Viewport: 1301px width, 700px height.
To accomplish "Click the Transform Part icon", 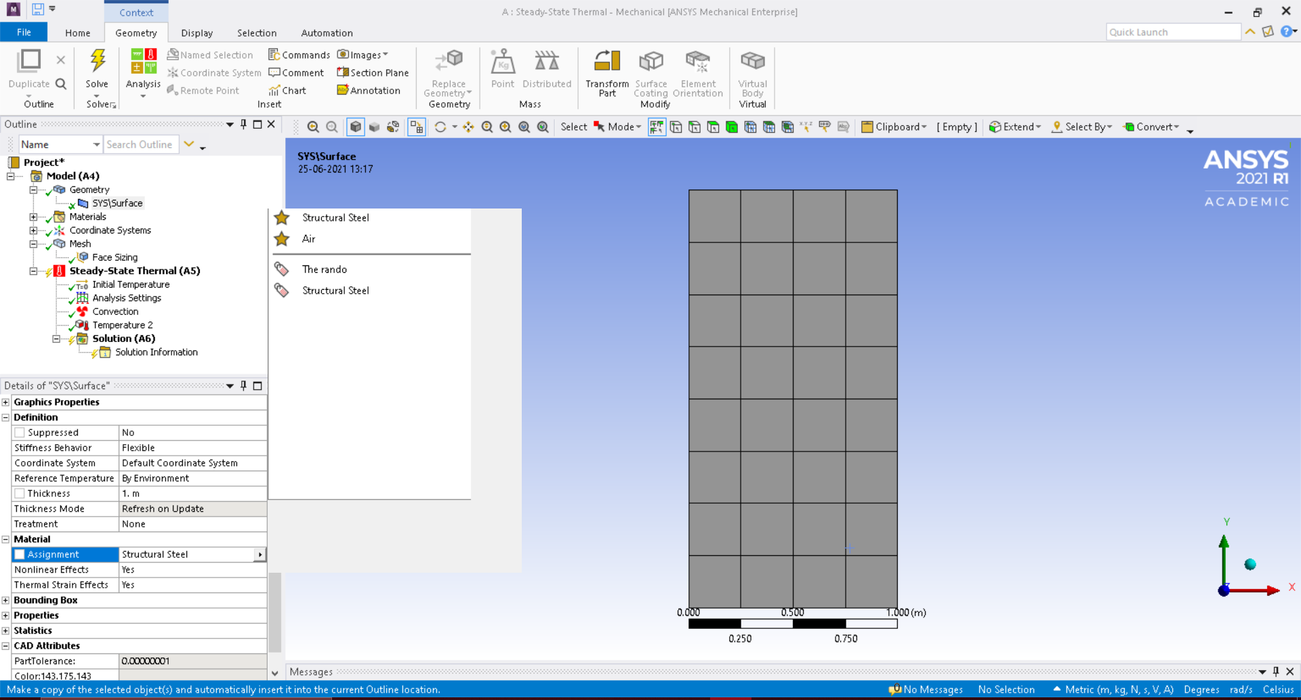I will coord(606,62).
